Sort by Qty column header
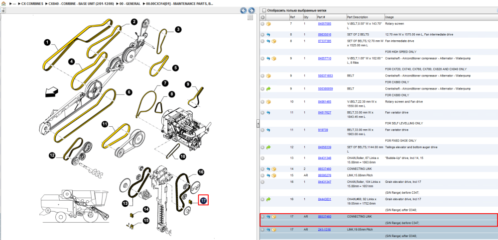 pos(306,17)
